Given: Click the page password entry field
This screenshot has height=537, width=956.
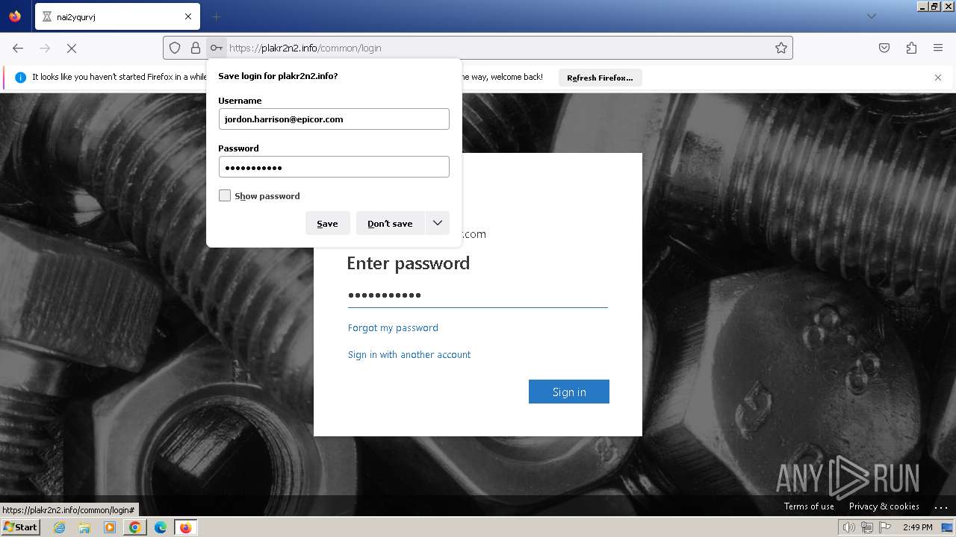Looking at the screenshot, I should click(x=478, y=295).
